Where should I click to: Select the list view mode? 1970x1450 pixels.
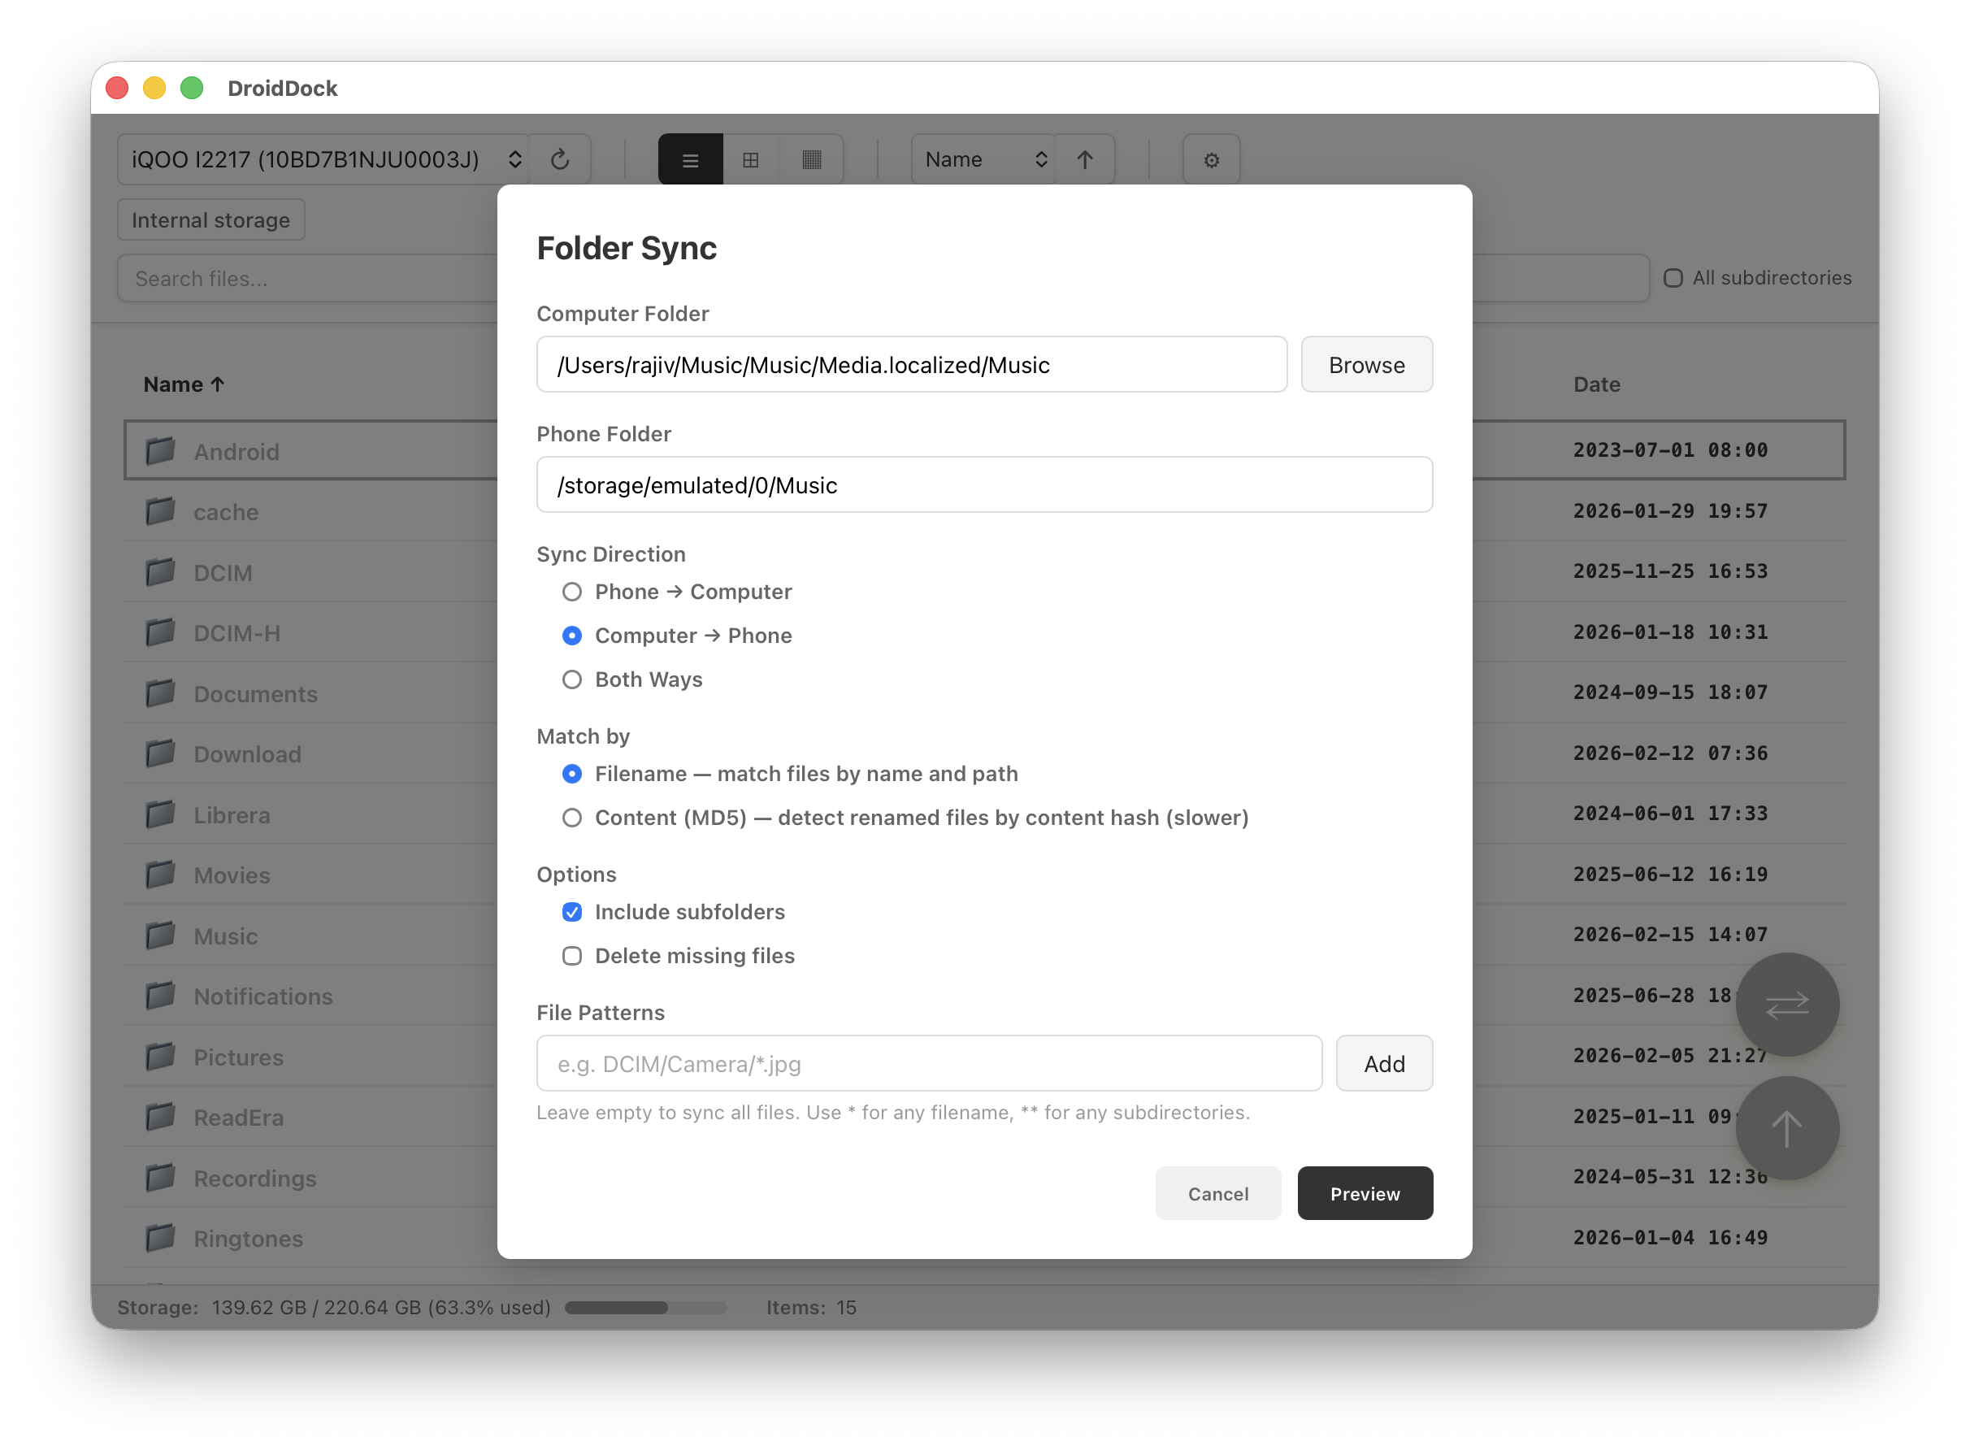click(690, 158)
